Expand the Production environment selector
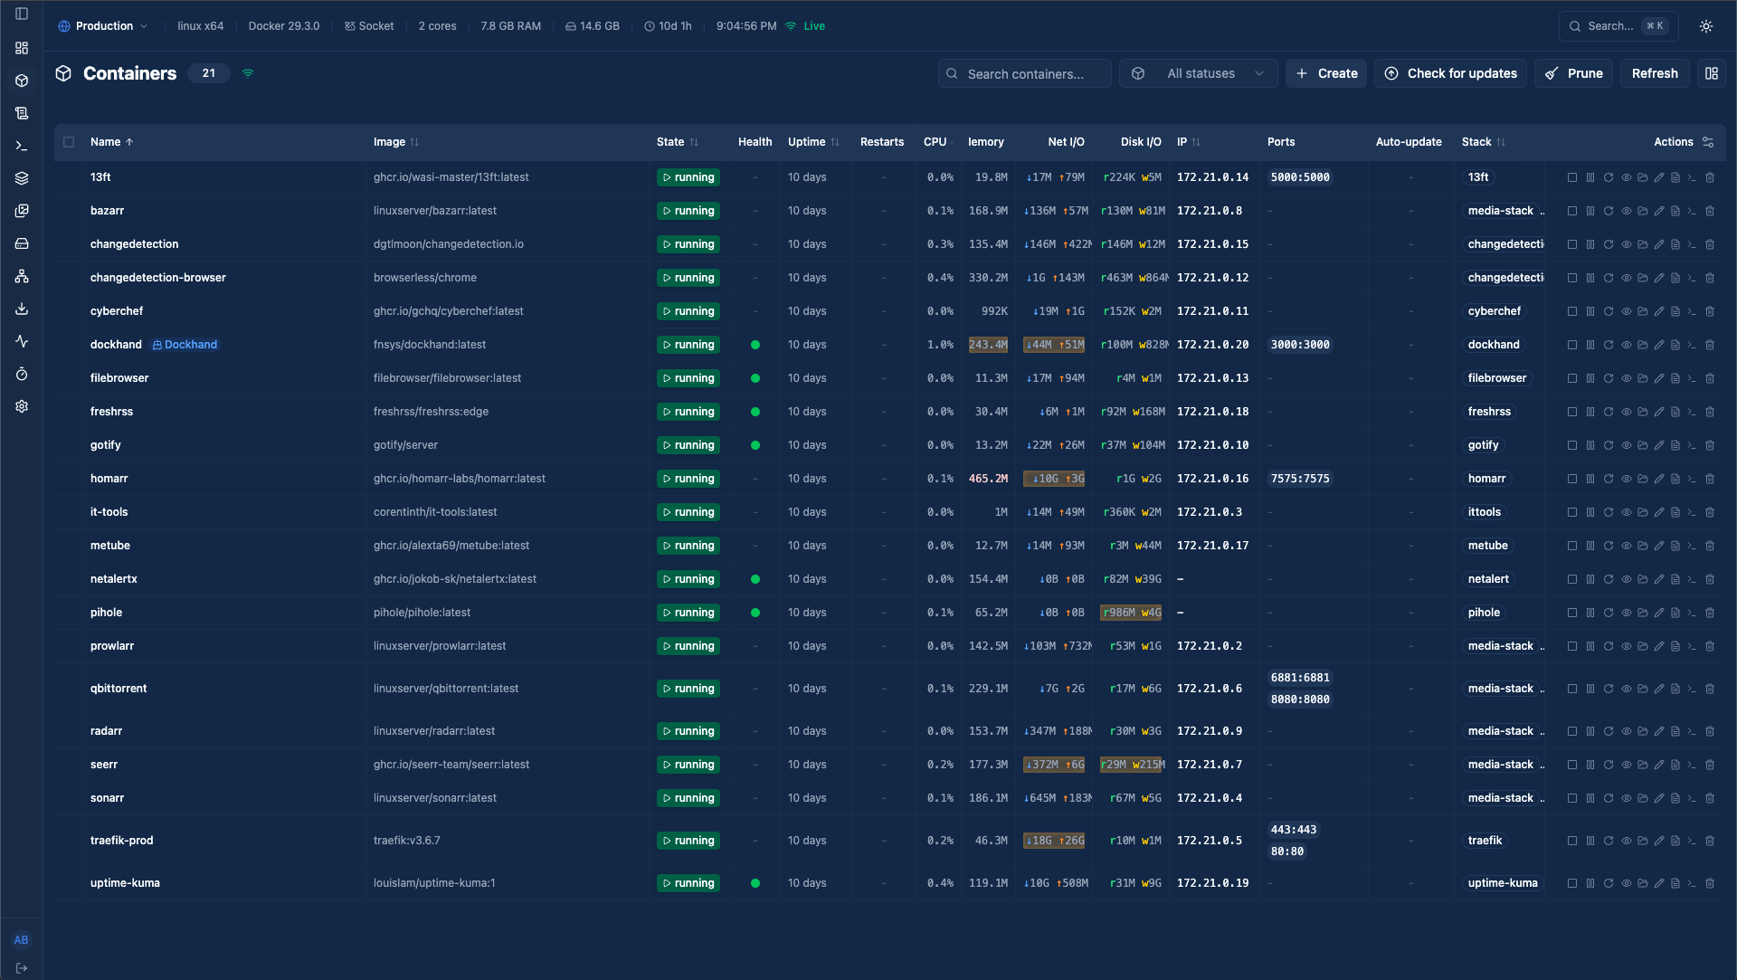 tap(102, 26)
